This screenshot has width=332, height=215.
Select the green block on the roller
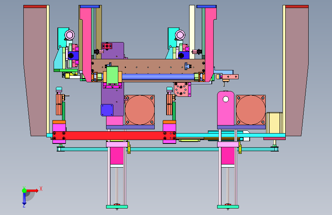pos(112,75)
